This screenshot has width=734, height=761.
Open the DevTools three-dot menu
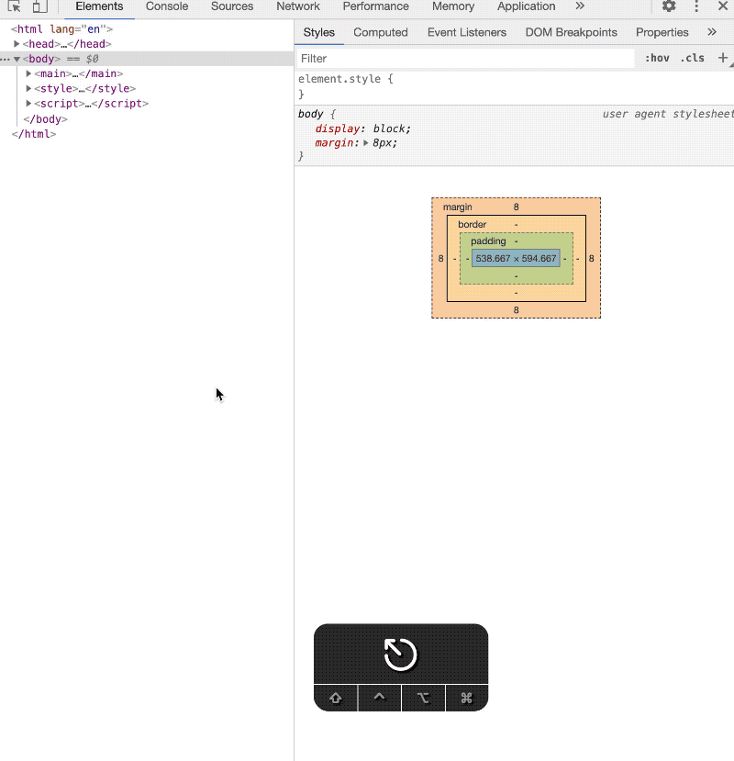(x=696, y=6)
